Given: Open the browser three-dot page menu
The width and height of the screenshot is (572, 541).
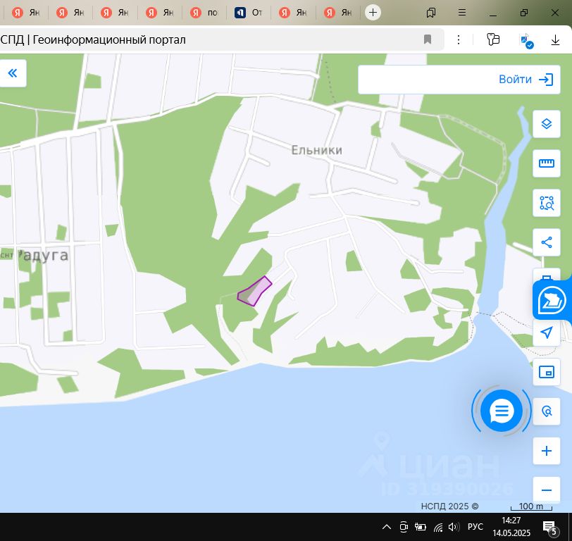Looking at the screenshot, I should (459, 39).
